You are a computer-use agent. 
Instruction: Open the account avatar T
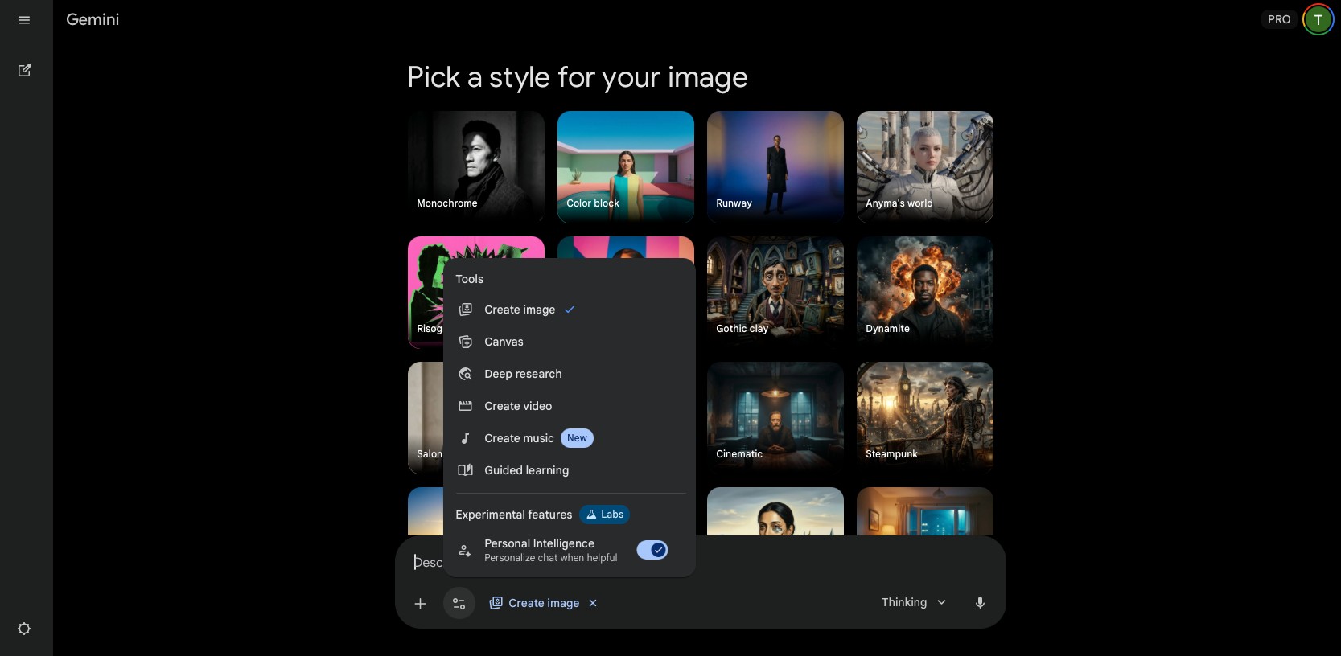1318,19
